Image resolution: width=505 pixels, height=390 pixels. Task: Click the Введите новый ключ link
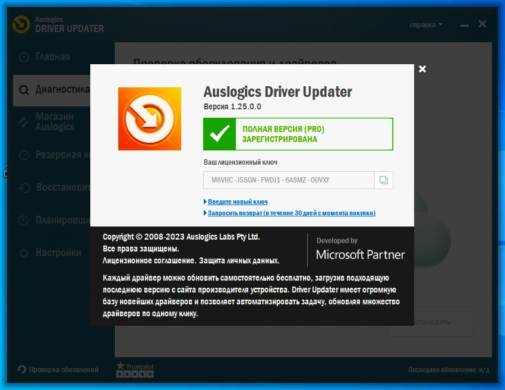point(238,202)
